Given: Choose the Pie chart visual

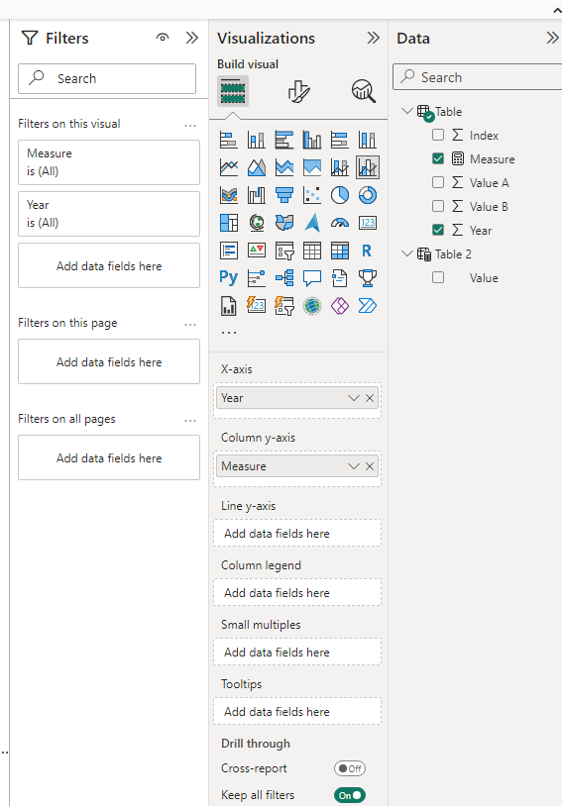Looking at the screenshot, I should [x=340, y=195].
